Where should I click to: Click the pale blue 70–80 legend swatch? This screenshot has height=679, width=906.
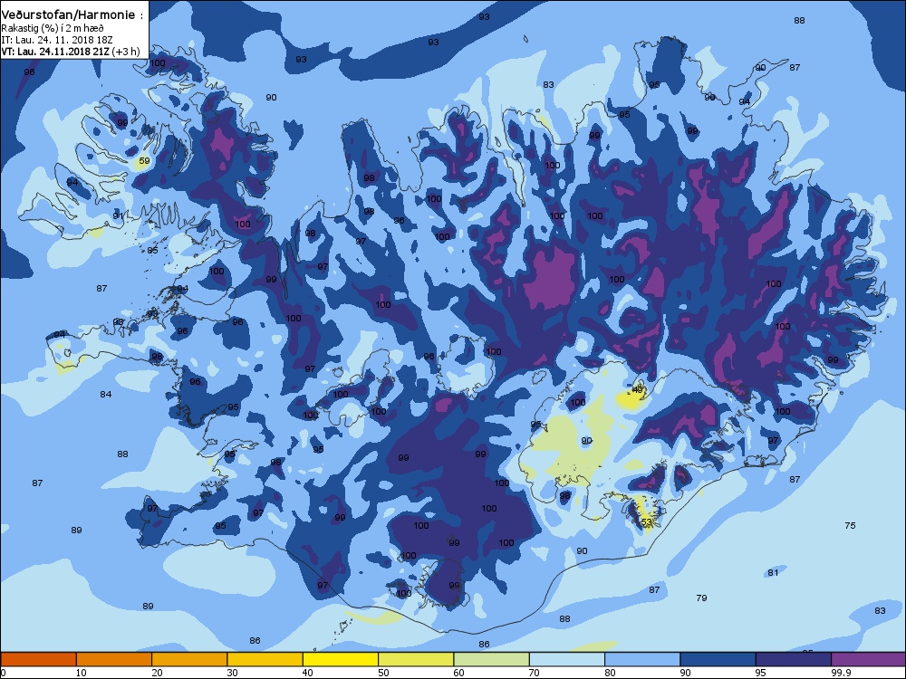click(567, 659)
